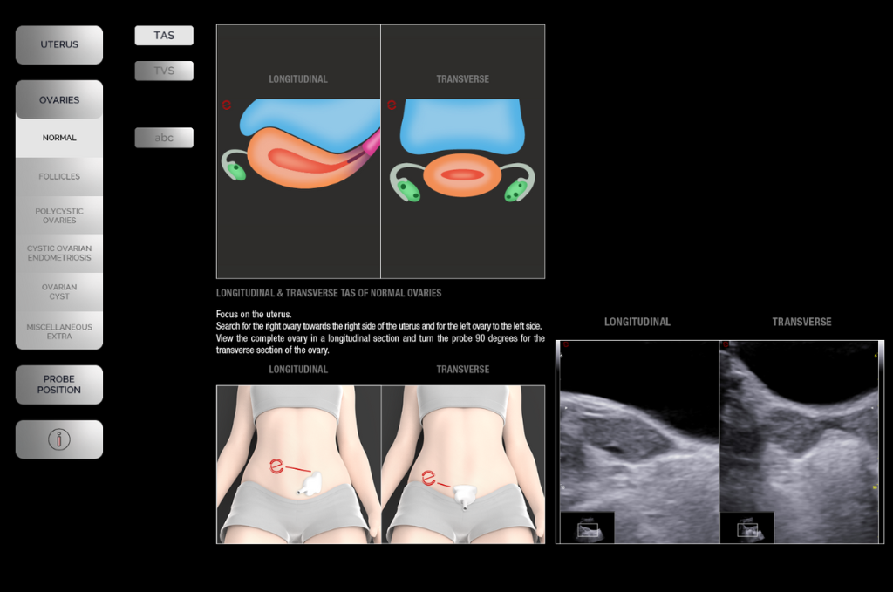Screen dimensions: 893x592
Task: Click the text 'Focus on the uterus.'
Action: tap(254, 314)
